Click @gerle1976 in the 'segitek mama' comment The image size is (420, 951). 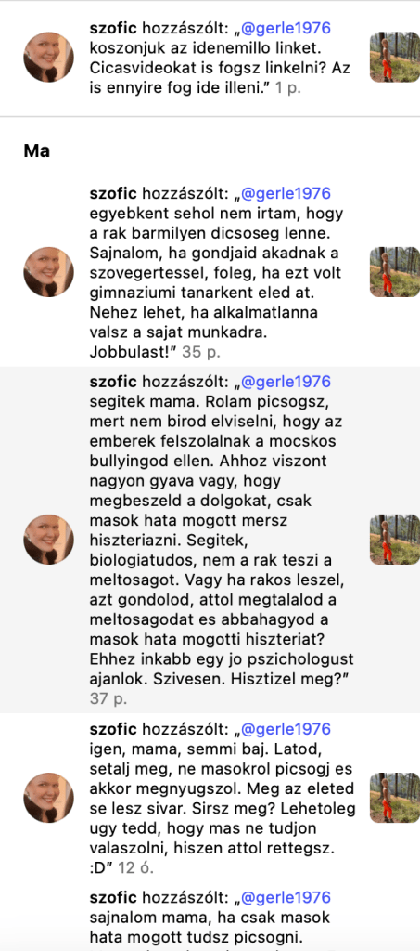[x=286, y=382]
